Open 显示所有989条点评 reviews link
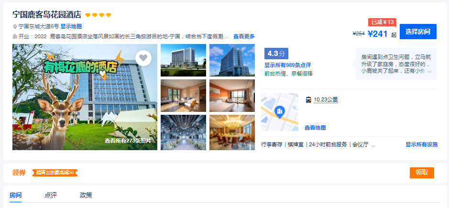 pyautogui.click(x=287, y=65)
